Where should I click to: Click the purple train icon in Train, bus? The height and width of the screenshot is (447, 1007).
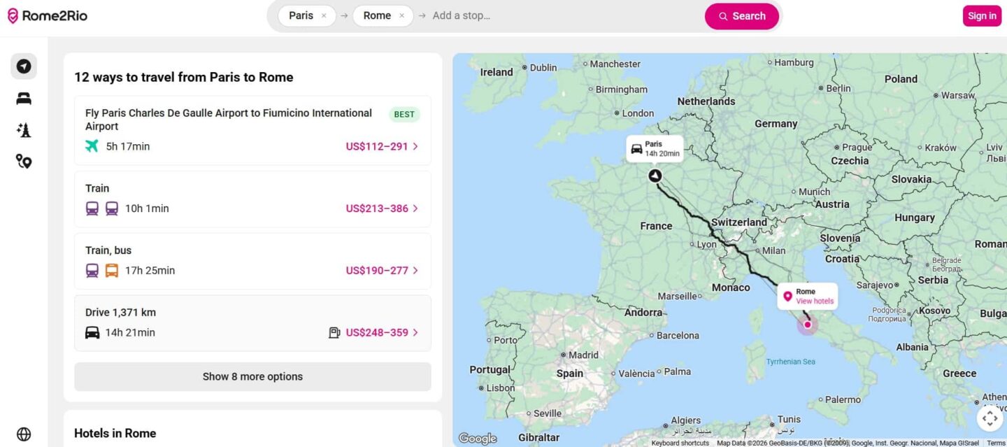pos(92,271)
